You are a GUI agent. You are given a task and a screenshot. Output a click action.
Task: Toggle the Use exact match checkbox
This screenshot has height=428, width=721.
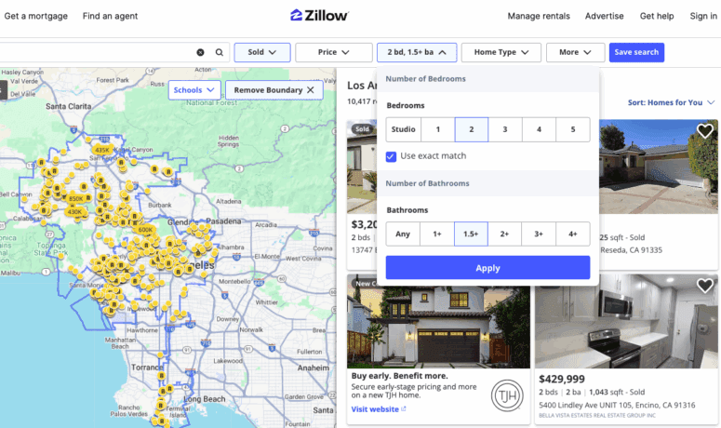point(392,156)
